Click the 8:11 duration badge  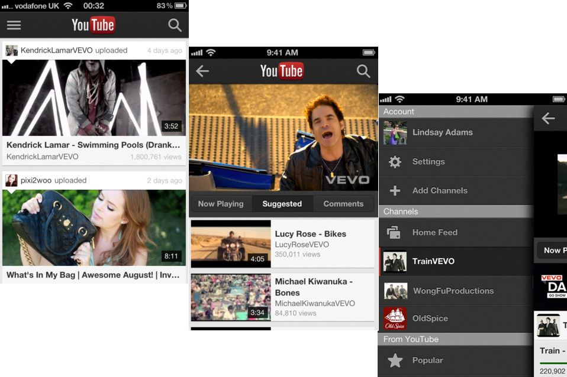pos(171,256)
